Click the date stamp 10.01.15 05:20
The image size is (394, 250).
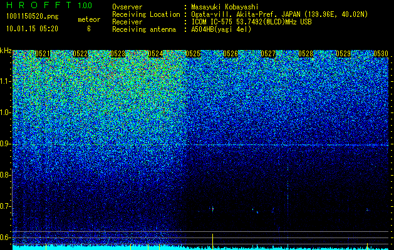32,29
